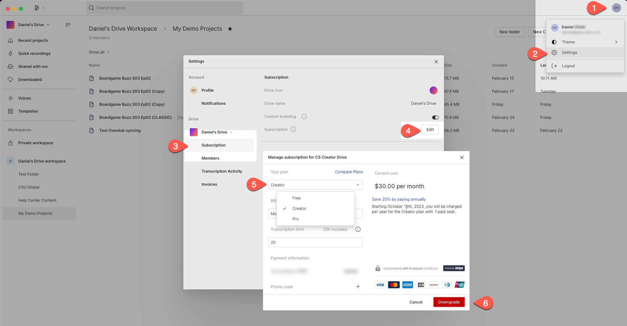
Task: Click the Shared with me inbox icon
Action: (10, 67)
